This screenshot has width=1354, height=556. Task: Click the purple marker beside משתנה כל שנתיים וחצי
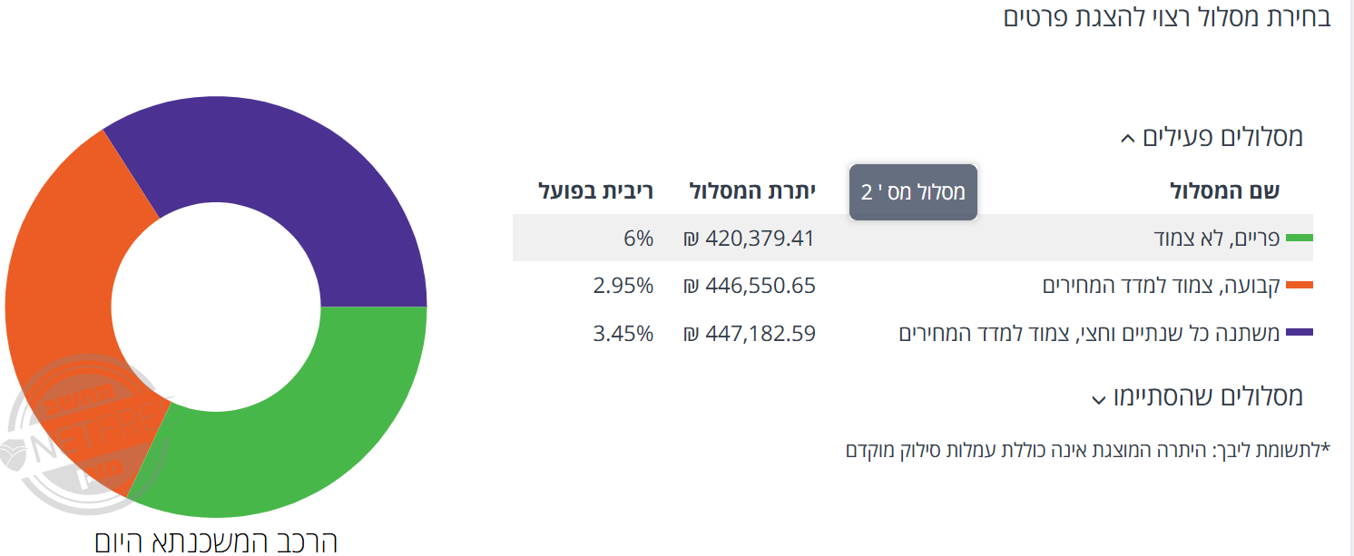pos(1300,333)
